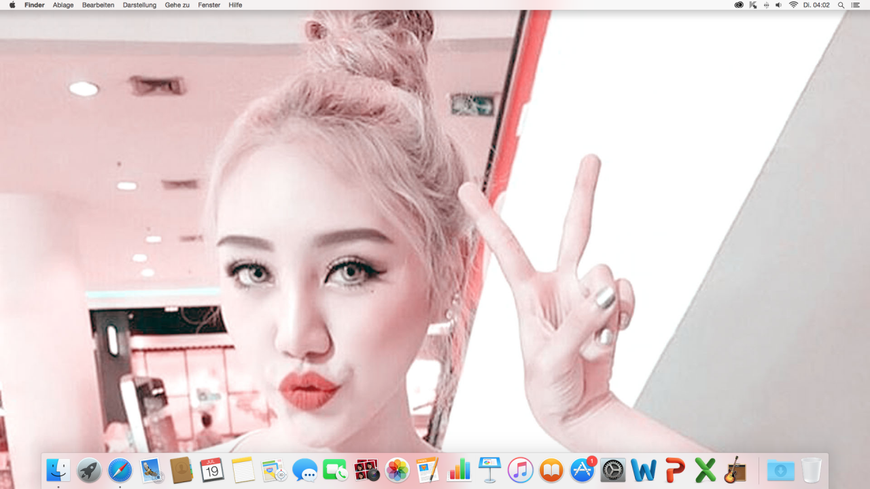The image size is (870, 489).
Task: Open Calendar showing July 19
Action: (x=212, y=470)
